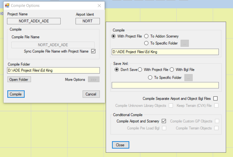Click the Open Folder button
This screenshot has width=233, height=157.
[19, 79]
